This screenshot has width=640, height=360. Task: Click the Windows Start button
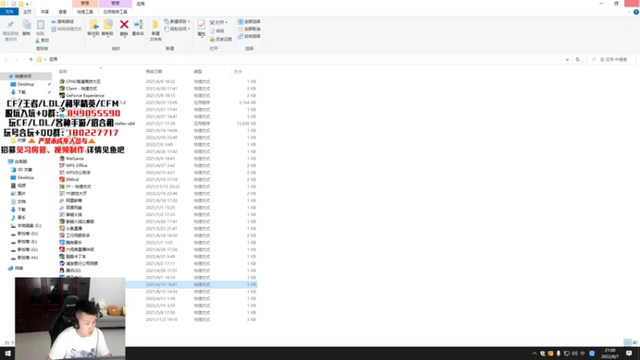(x=7, y=354)
